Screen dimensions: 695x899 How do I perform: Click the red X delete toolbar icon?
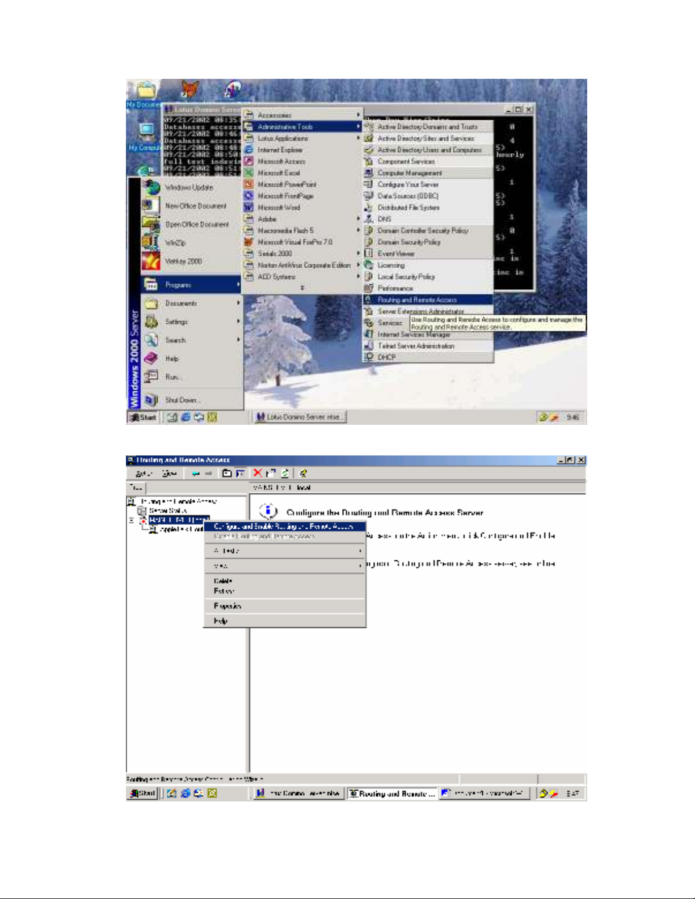click(x=258, y=473)
